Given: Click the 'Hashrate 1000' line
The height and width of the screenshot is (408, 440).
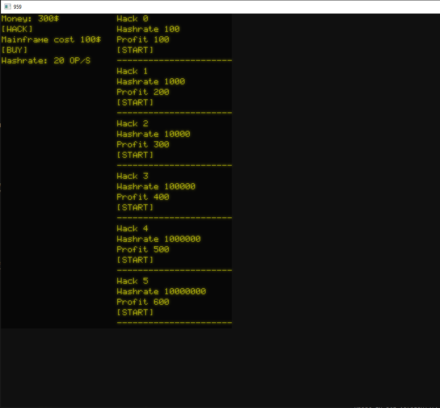Looking at the screenshot, I should 151,81.
